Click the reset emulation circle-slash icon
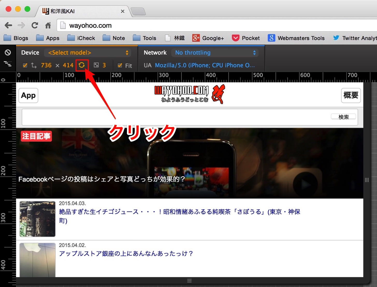This screenshot has width=377, height=287. [8, 52]
